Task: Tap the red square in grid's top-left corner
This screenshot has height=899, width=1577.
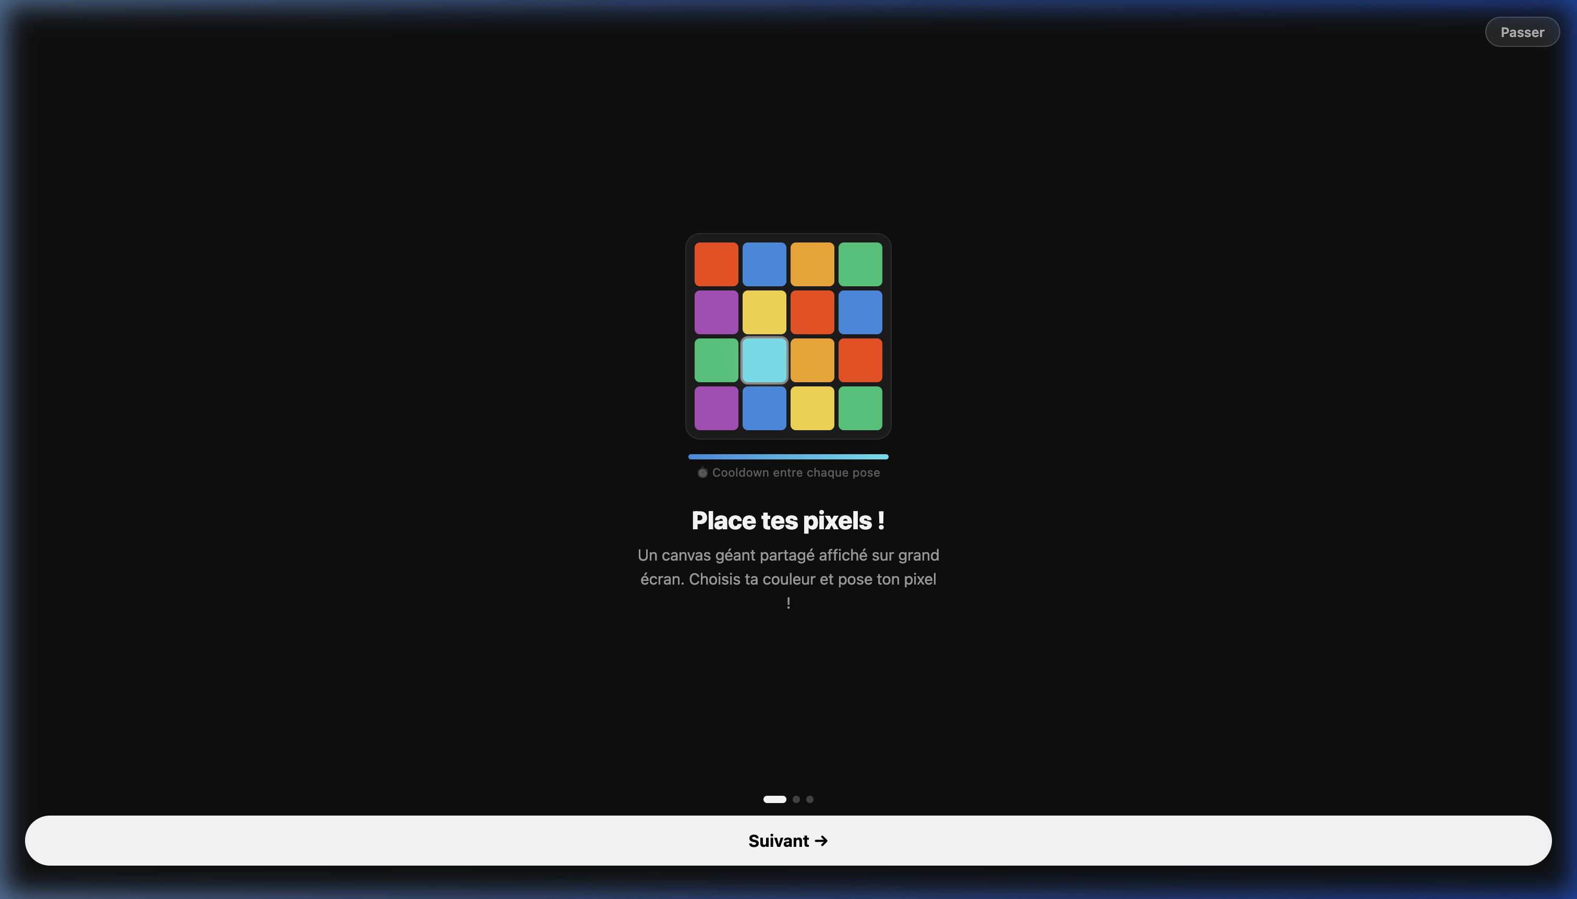Action: click(716, 264)
